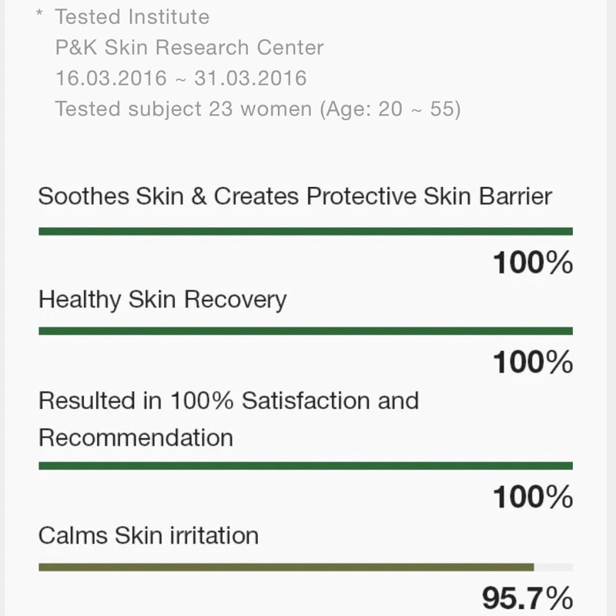Screen dimensions: 616x616
Task: Click 'Resulted in 100% Satisfaction' text line
Action: pos(229,400)
